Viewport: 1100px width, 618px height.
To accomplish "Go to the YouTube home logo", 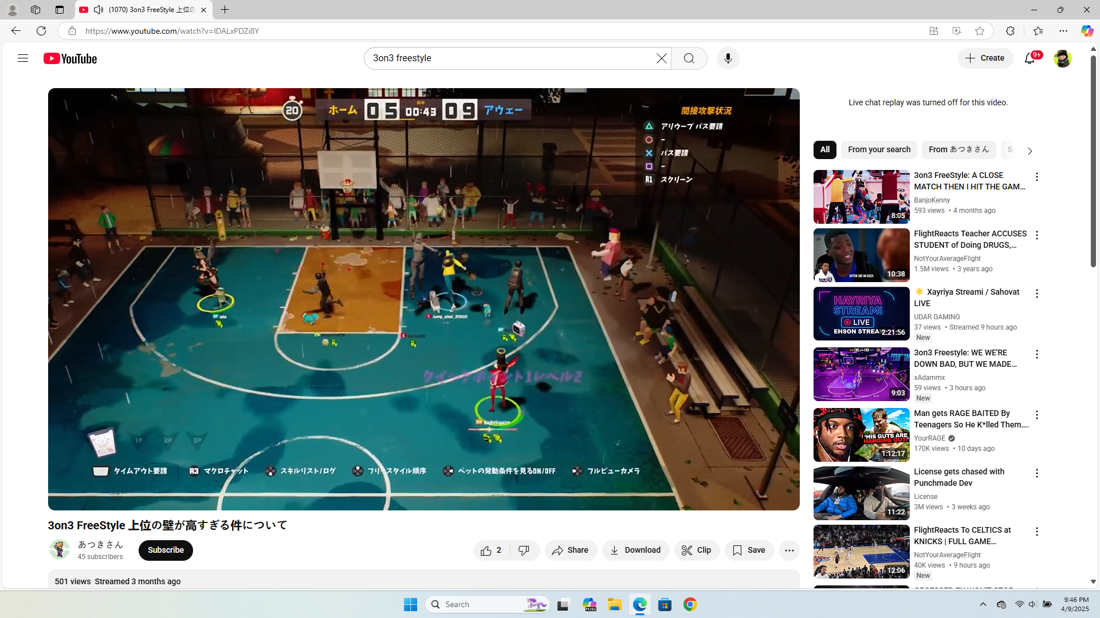I will [x=70, y=58].
